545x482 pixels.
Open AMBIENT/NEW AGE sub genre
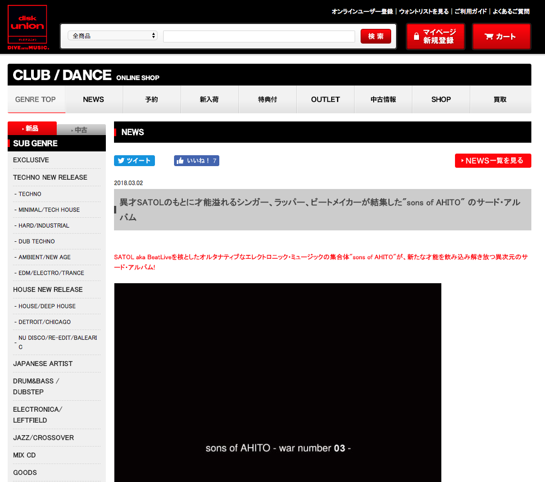point(44,257)
